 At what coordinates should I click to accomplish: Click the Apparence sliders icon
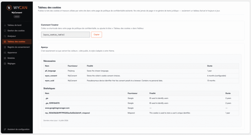[x=5, y=53]
